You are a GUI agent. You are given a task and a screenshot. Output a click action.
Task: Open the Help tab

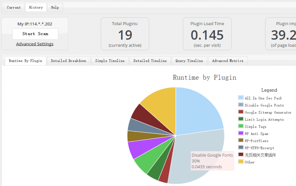[55, 7]
